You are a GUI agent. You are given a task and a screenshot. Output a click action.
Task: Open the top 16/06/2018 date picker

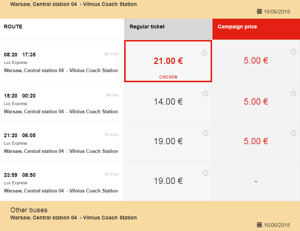(x=277, y=12)
